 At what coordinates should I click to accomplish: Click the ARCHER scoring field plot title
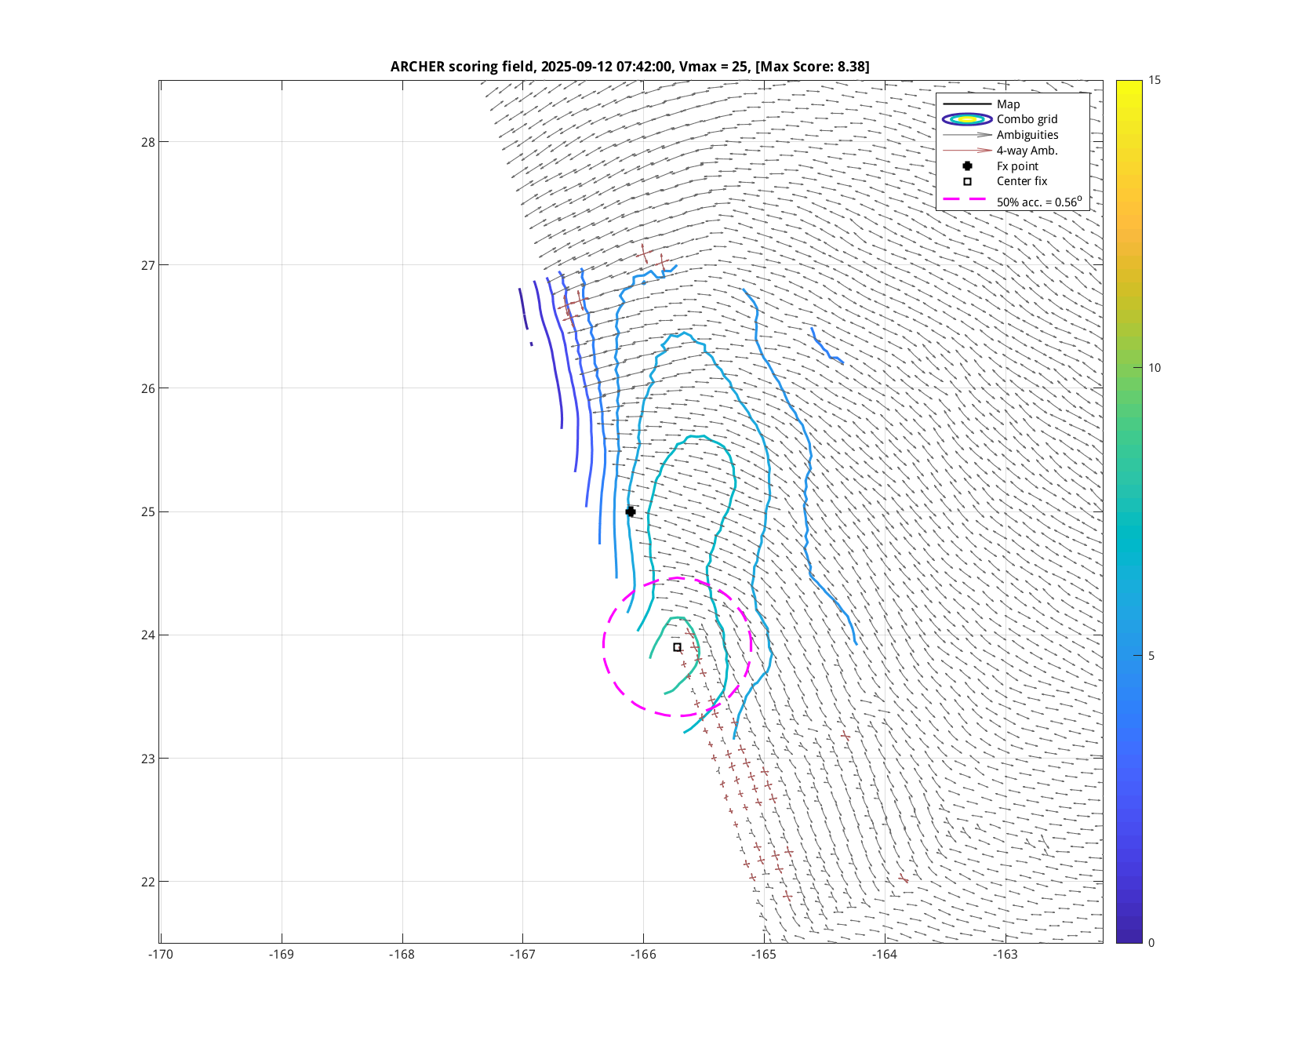pyautogui.click(x=630, y=67)
